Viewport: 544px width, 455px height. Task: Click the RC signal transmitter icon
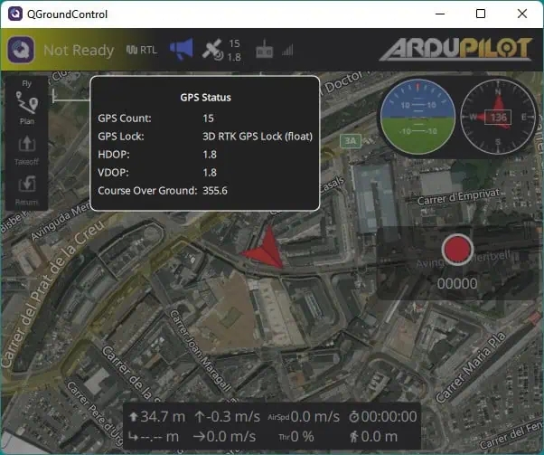click(x=265, y=50)
